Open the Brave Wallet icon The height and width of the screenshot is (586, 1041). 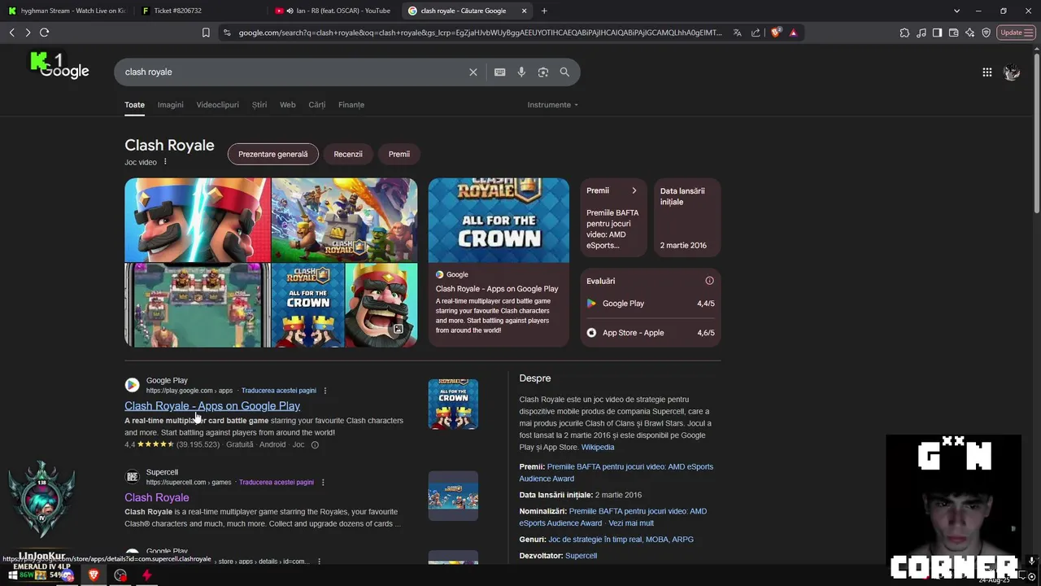(x=953, y=33)
